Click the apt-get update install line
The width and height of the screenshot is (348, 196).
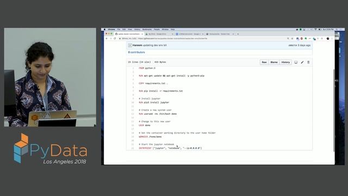click(x=171, y=76)
